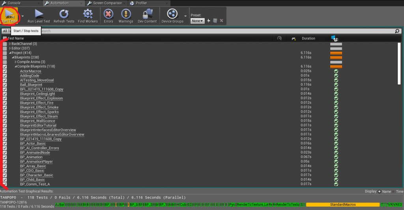Expand the Editor (337) tree node

(x=10, y=48)
